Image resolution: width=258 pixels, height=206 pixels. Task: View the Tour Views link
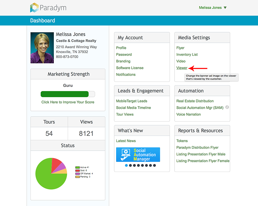click(x=125, y=114)
